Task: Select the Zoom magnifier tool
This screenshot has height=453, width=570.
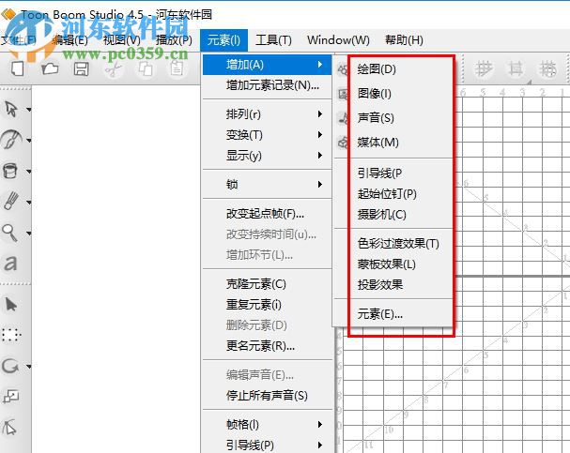Action: 10,233
